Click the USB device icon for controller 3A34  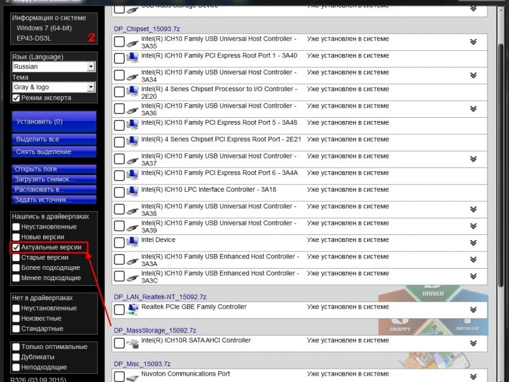(132, 76)
